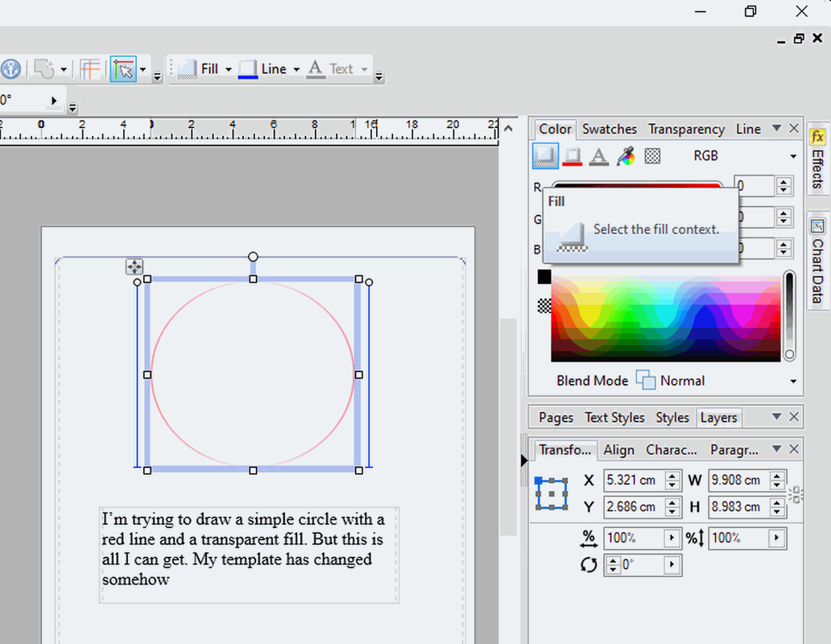
Task: Click the Text color icon in toolbar
Action: point(316,69)
